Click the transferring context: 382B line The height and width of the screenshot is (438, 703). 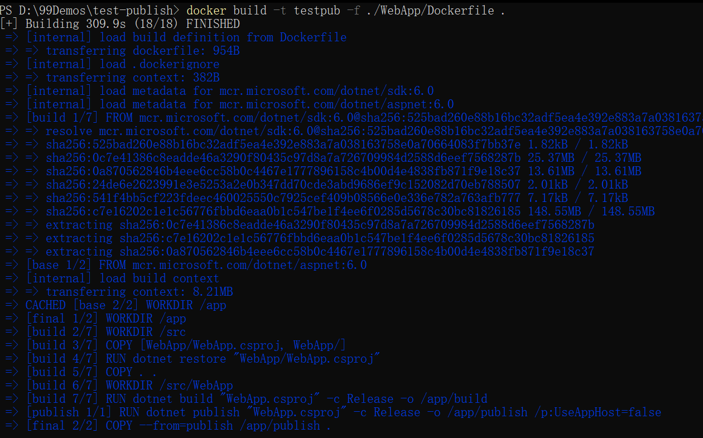[113, 78]
